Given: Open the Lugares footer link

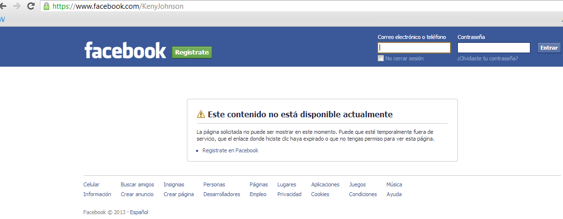Looking at the screenshot, I should pyautogui.click(x=287, y=184).
